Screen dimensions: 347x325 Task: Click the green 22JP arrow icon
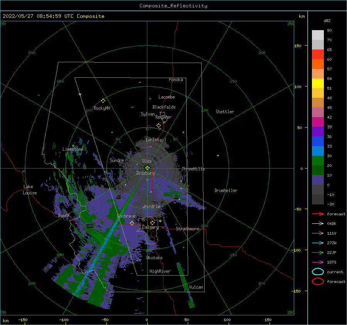[x=318, y=252]
